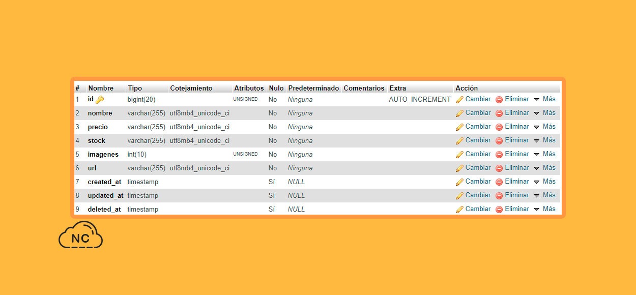Click the red delete icon in nombre row
Viewport: 636px width, 295px height.
pyautogui.click(x=499, y=113)
